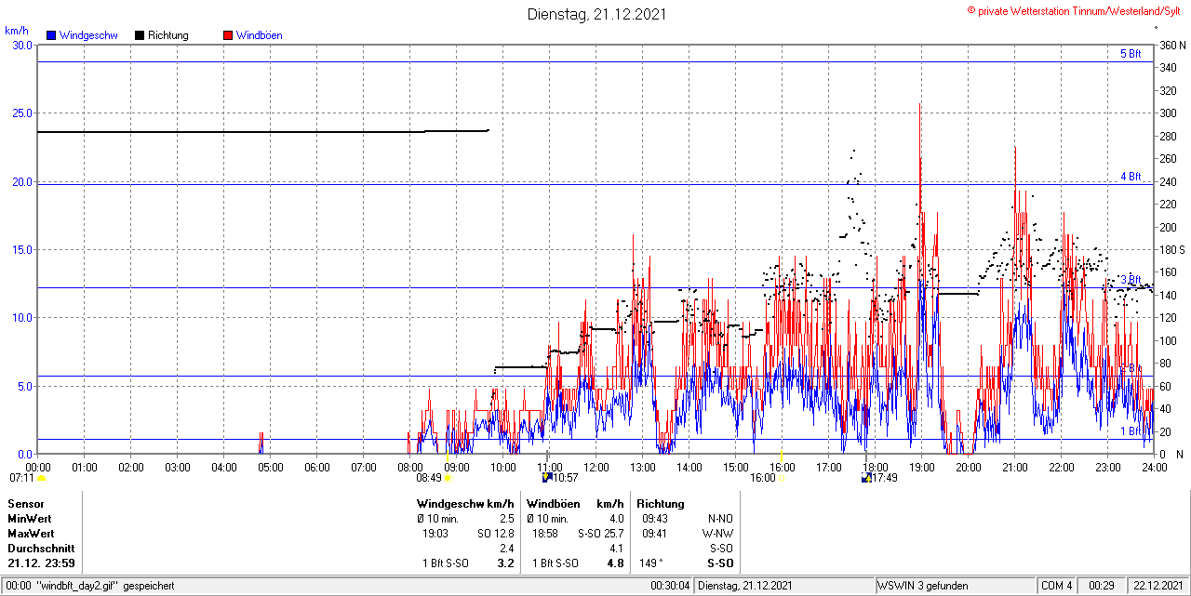This screenshot has width=1191, height=596.
Task: Click the Richtung column header in the table
Action: 661,504
